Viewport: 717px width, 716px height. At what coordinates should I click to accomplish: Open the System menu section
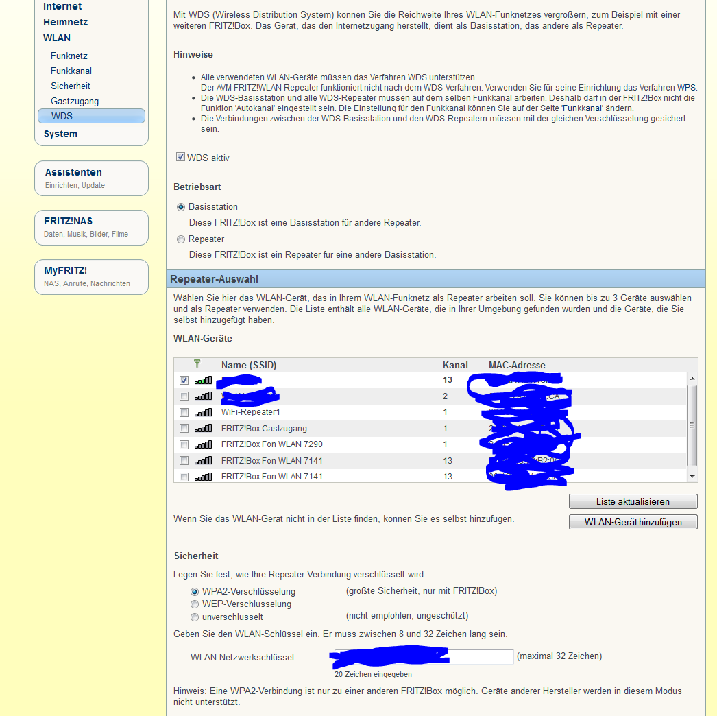coord(60,134)
